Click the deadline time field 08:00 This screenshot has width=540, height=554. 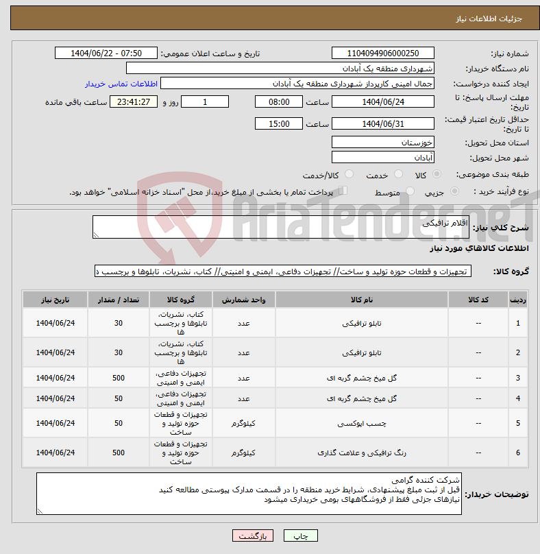click(279, 101)
